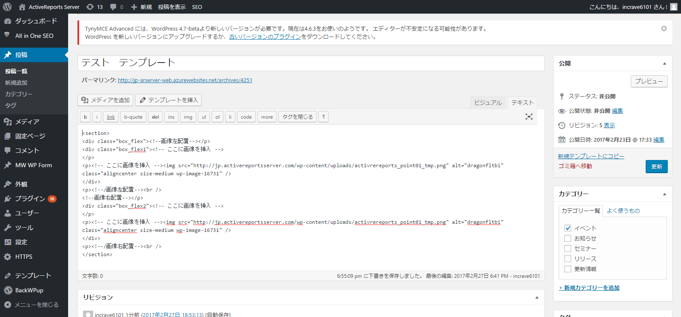Click the テンプレートを挿入 button

pyautogui.click(x=169, y=100)
